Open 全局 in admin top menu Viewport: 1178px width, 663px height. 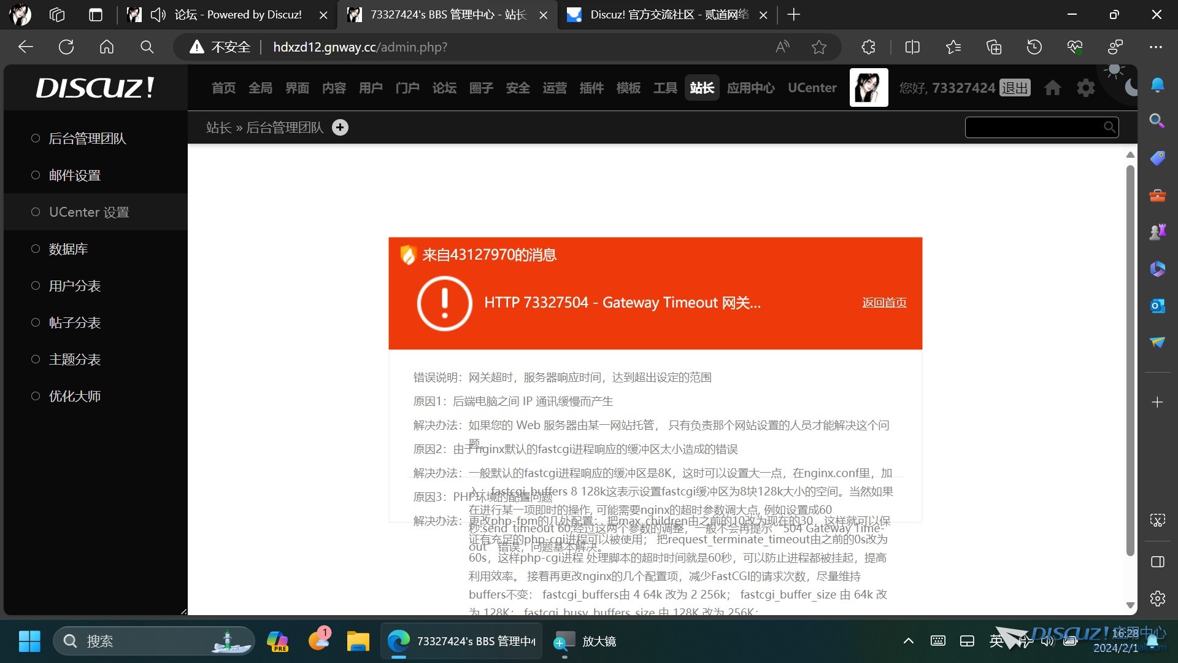coord(261,88)
